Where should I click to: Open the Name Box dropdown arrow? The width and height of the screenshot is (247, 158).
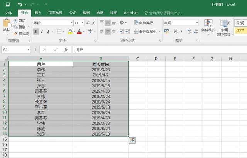click(28, 49)
